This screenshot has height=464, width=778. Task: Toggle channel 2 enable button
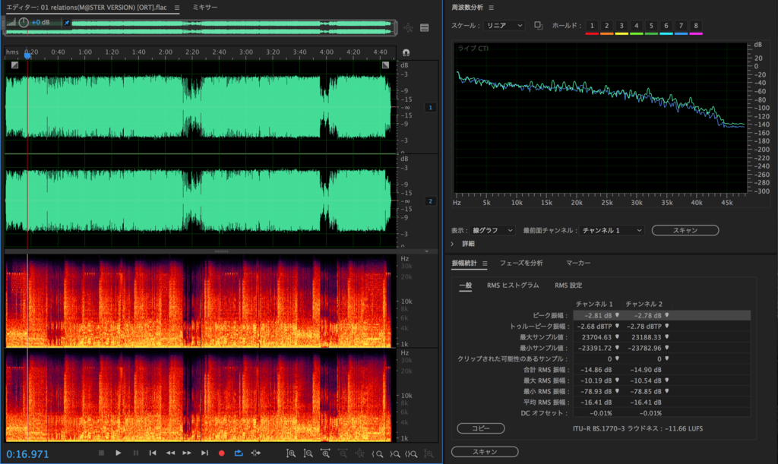tap(430, 200)
